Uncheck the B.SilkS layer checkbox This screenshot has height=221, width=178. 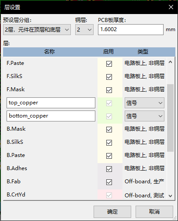pyautogui.click(x=109, y=143)
